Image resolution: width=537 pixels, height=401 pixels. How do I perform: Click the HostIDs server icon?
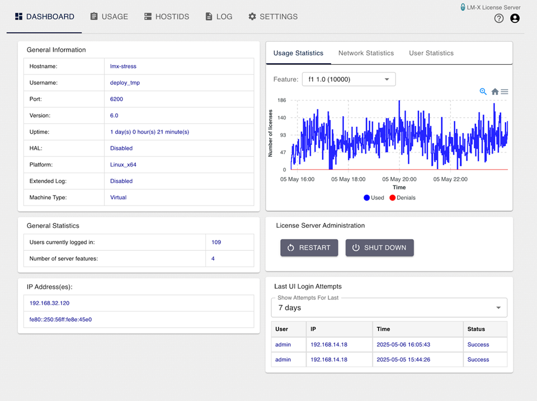pyautogui.click(x=148, y=16)
